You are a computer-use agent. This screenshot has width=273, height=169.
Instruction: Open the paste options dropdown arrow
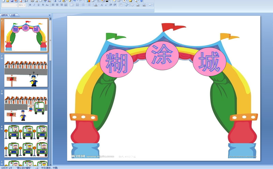(67, 1)
